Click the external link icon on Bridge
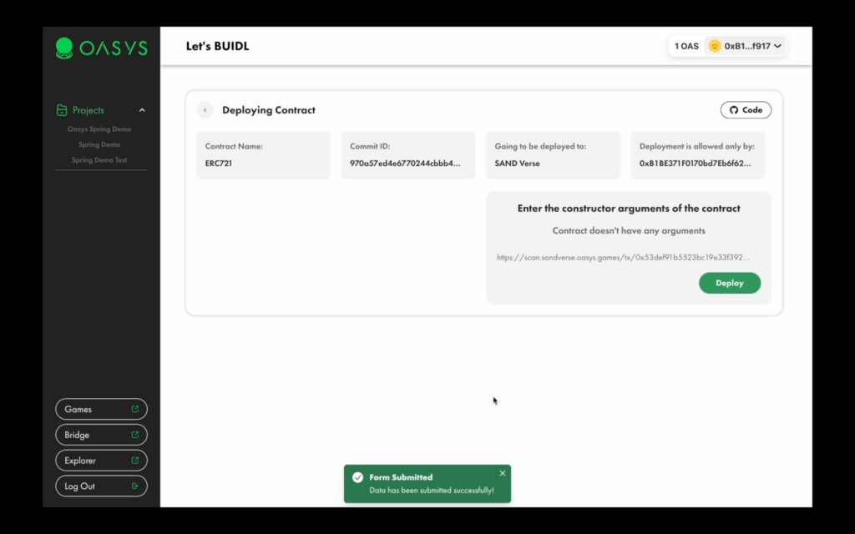Screen dimensions: 855x534 pyautogui.click(x=134, y=434)
